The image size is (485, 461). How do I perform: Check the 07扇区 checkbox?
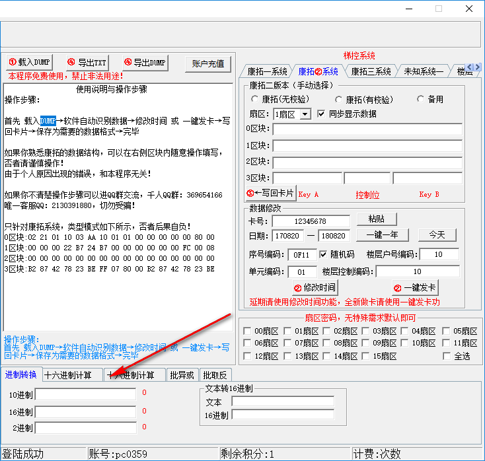(x=287, y=343)
